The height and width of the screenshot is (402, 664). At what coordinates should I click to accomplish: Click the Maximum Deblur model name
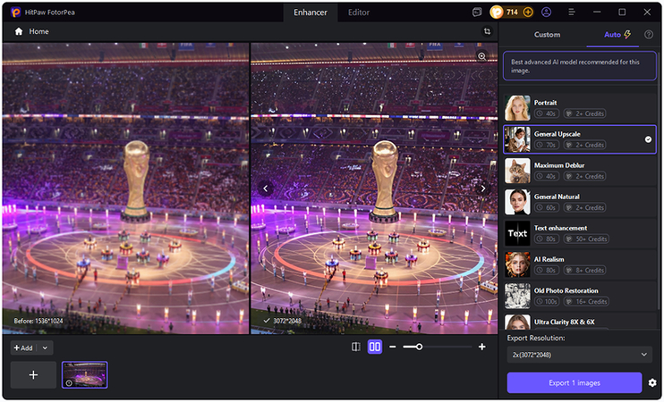pos(559,165)
